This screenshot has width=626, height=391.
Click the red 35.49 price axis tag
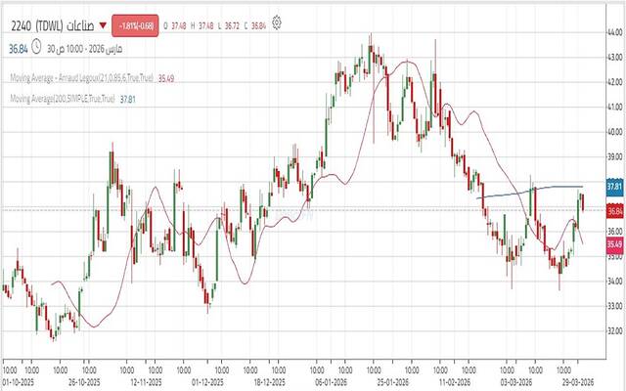tap(614, 243)
